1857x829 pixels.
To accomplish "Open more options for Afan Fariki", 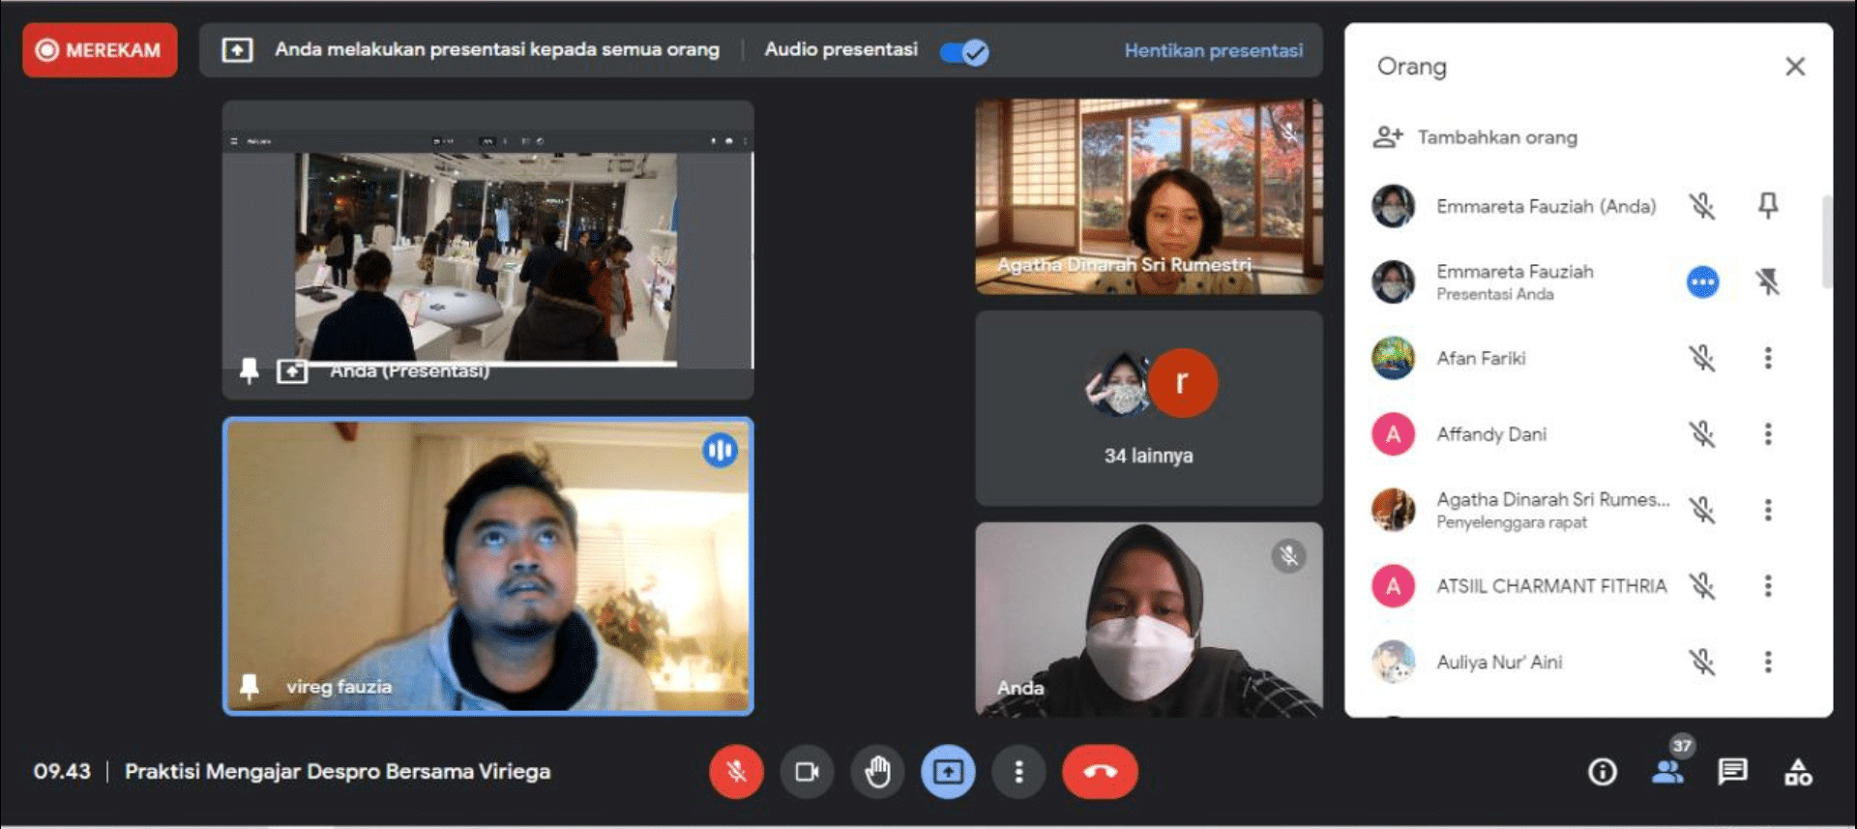I will tap(1768, 358).
